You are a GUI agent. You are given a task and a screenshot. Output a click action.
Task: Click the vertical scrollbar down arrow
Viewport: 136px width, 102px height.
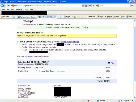coord(134,97)
